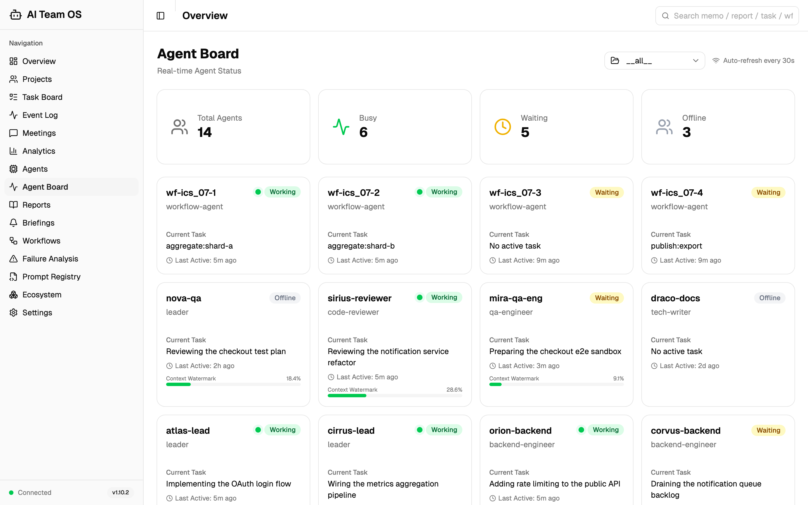Open Failure Analysis page

tap(72, 259)
